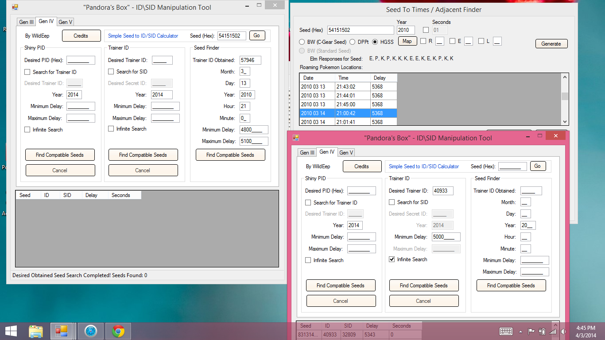The image size is (605, 340).
Task: Open the taskbar clock showing 4:45 PM
Action: [586, 331]
